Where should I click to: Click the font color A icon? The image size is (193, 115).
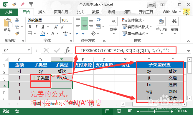pos(53,34)
